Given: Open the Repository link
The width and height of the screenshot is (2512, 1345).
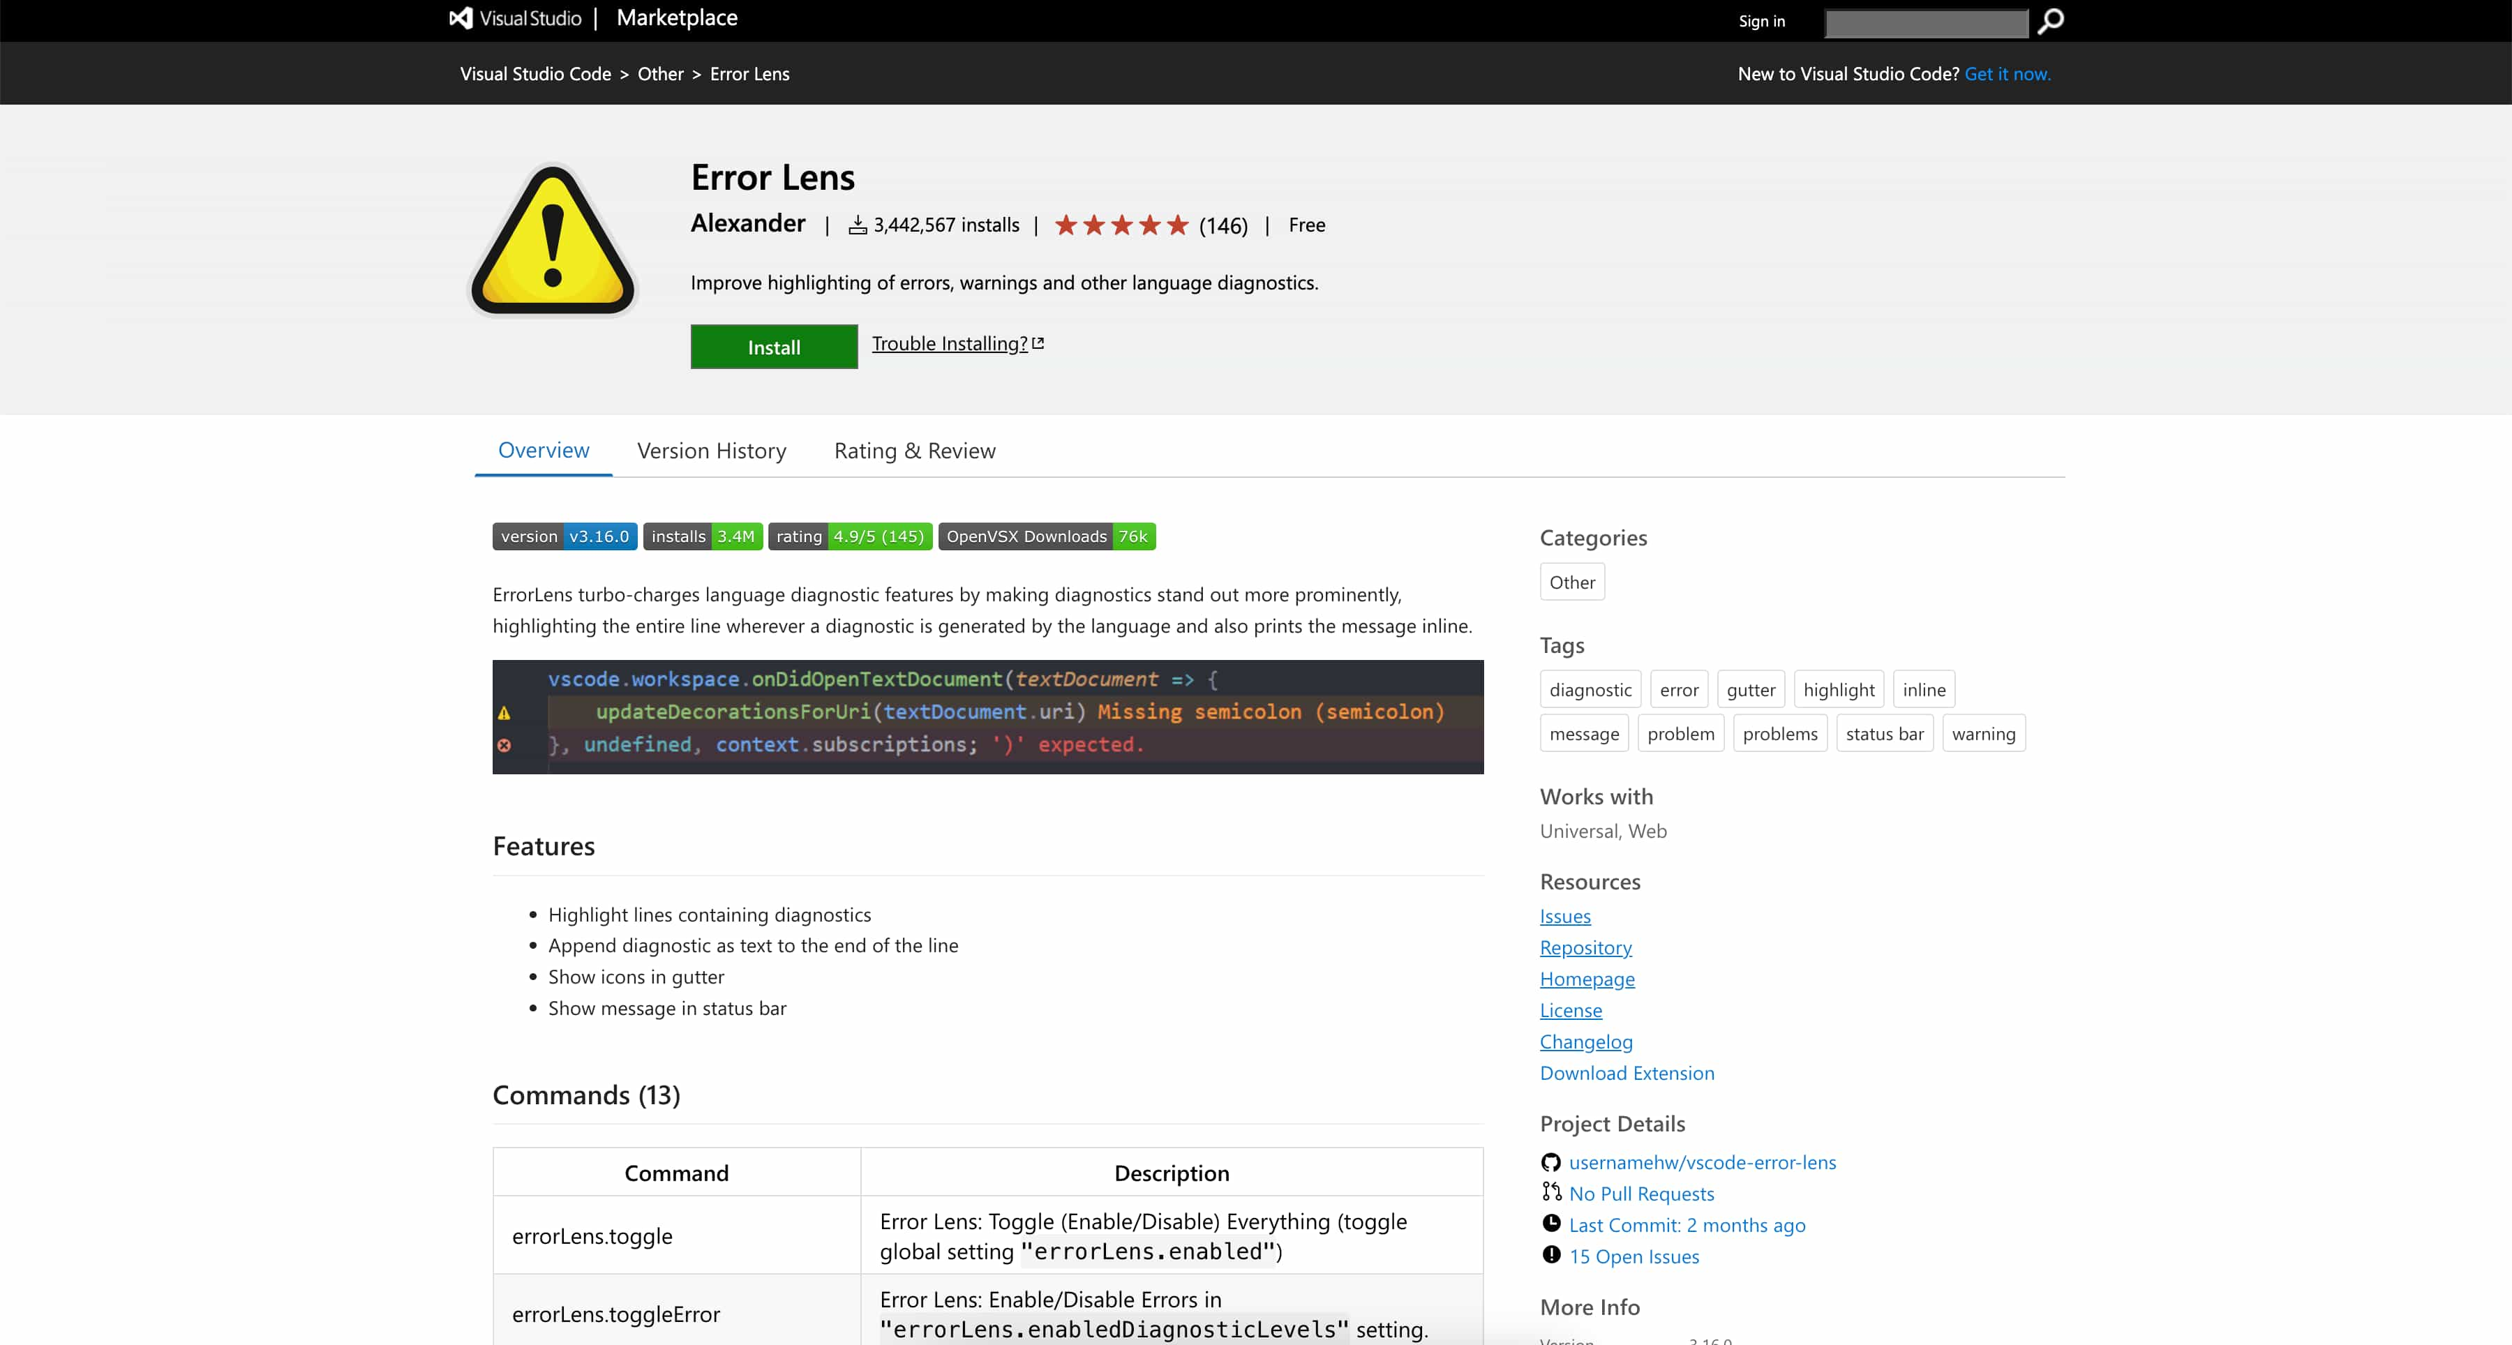Looking at the screenshot, I should coord(1585,947).
